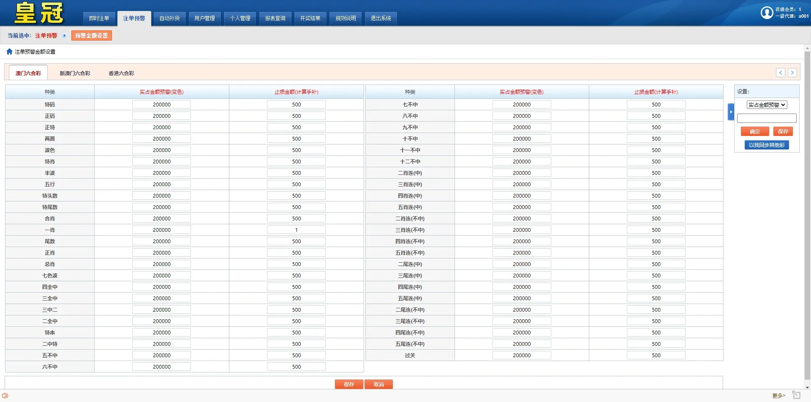The image size is (811, 402).
Task: Click the blue arrow toggle beside the settings panel
Action: click(731, 112)
